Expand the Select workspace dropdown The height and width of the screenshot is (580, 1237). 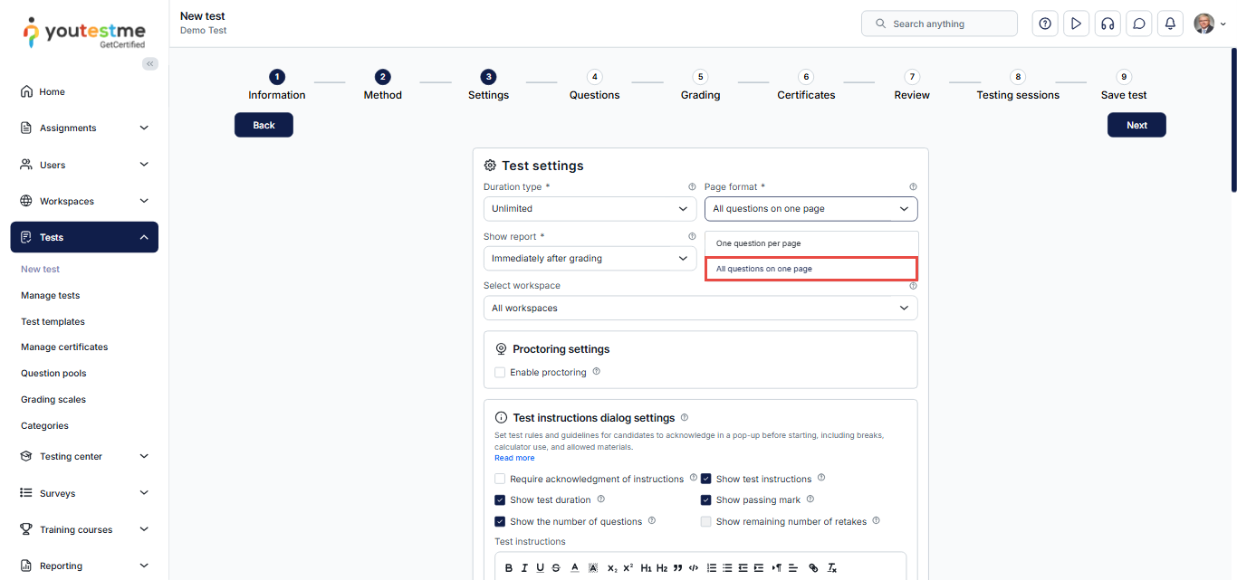coord(700,309)
